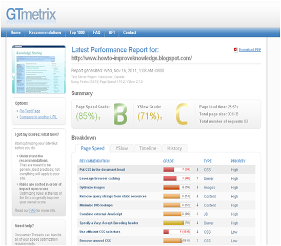Click the toggle arrows next to 85% score
Screen dimensions: 281x246
[99, 118]
